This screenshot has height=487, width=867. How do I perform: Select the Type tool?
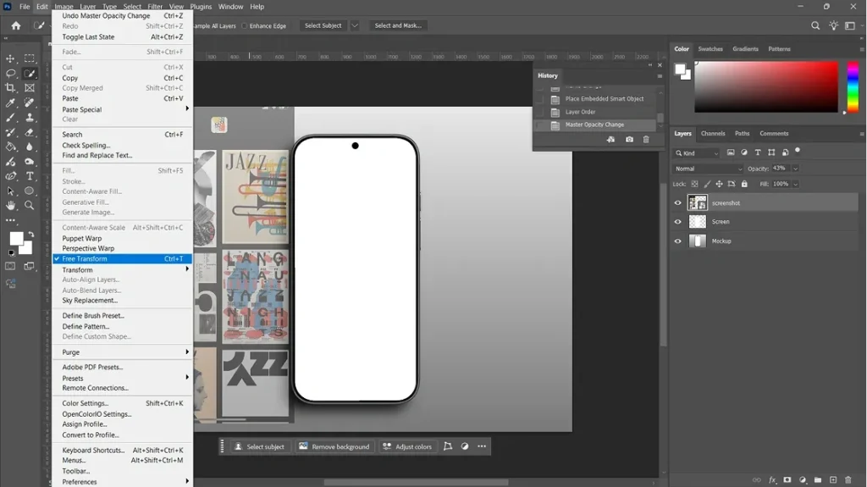pos(30,176)
